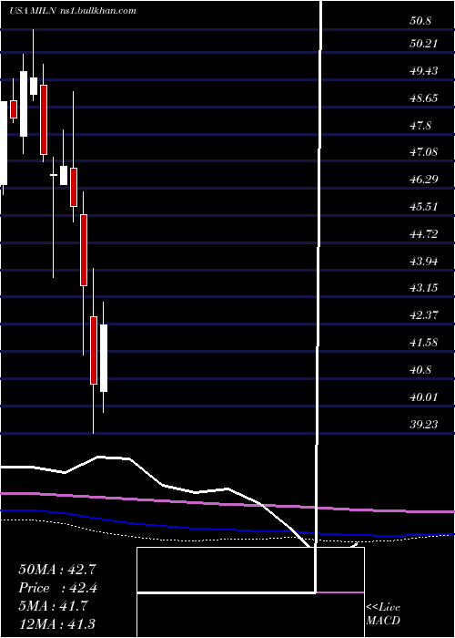This screenshot has width=455, height=638.
Task: Select the 50.21 price axis label
Action: pos(424,43)
